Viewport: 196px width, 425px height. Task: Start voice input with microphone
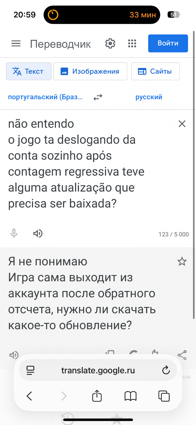coord(14,234)
